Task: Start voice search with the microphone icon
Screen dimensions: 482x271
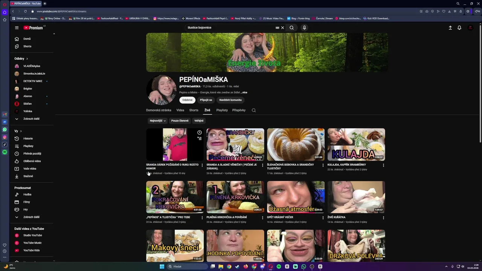Action: tap(304, 27)
